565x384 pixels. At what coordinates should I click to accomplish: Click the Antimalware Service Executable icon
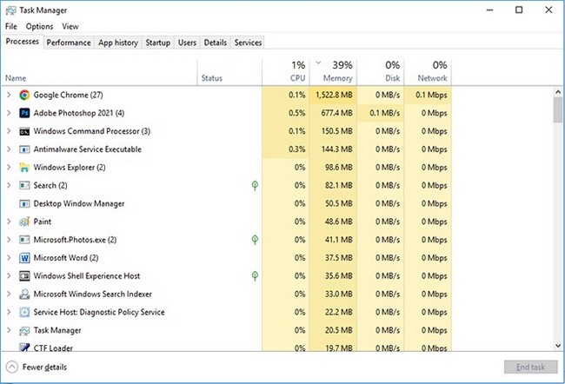[24, 149]
